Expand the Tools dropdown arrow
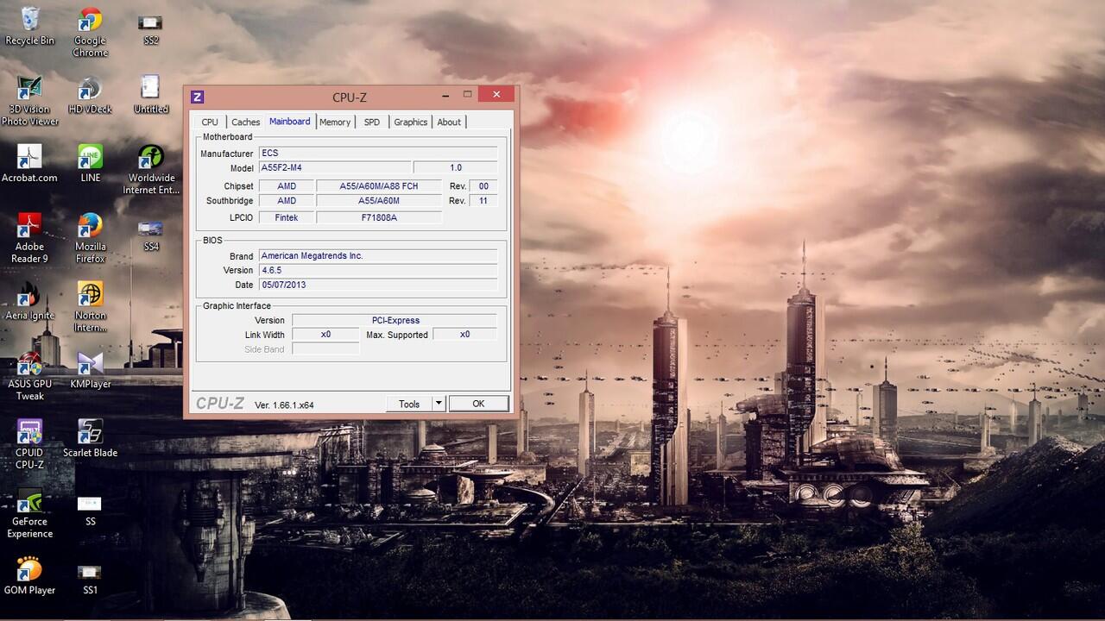Screen dimensions: 1105x621 [x=439, y=404]
